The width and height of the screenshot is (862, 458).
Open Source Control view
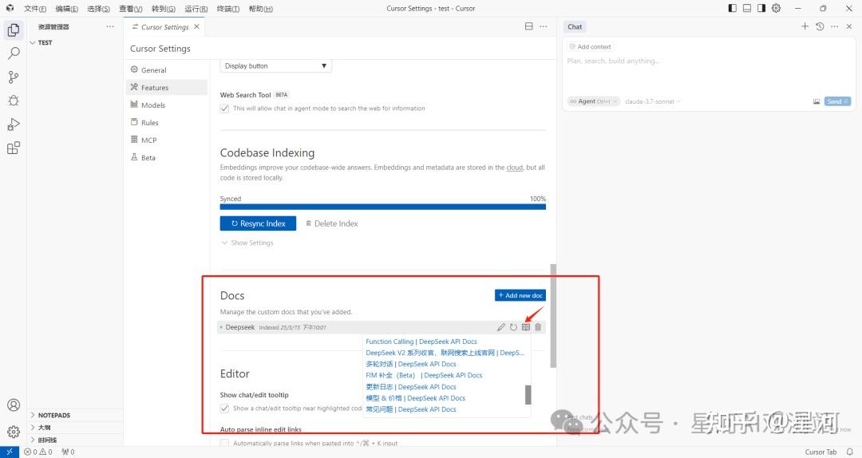(x=14, y=77)
